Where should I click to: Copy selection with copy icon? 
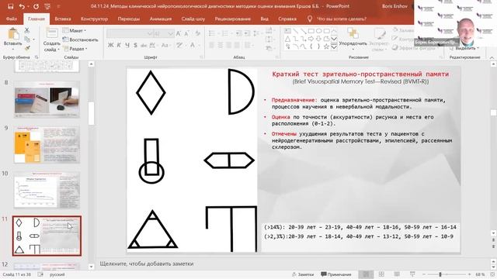point(27,40)
